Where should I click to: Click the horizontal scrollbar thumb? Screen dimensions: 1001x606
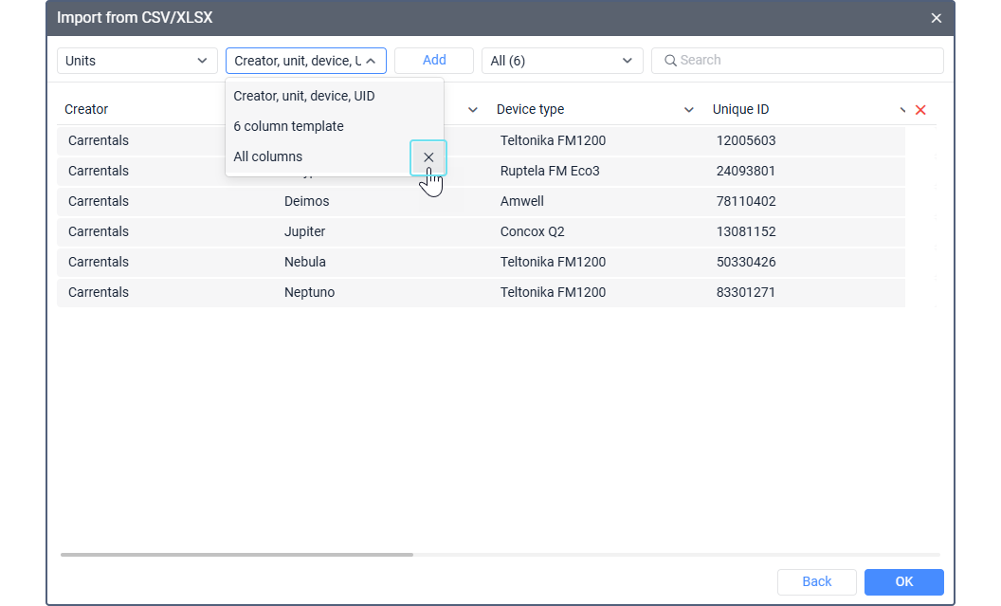pyautogui.click(x=237, y=555)
